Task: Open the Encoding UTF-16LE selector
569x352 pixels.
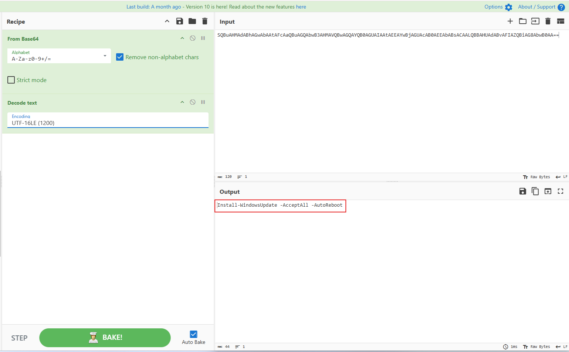Action: coord(108,120)
